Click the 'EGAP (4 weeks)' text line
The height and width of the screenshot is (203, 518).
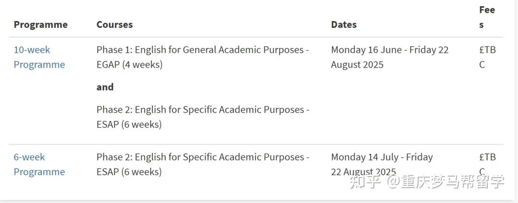coord(129,65)
